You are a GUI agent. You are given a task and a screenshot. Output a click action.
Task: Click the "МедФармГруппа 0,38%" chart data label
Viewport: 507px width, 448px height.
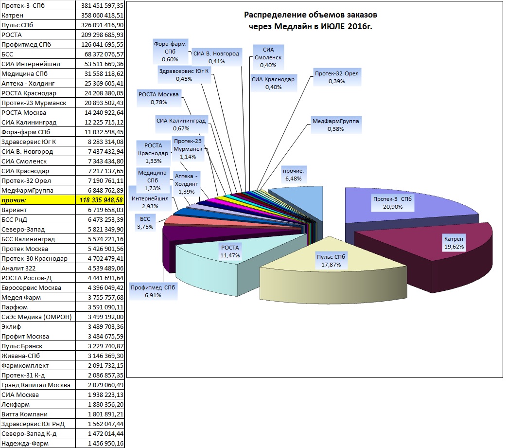click(335, 125)
